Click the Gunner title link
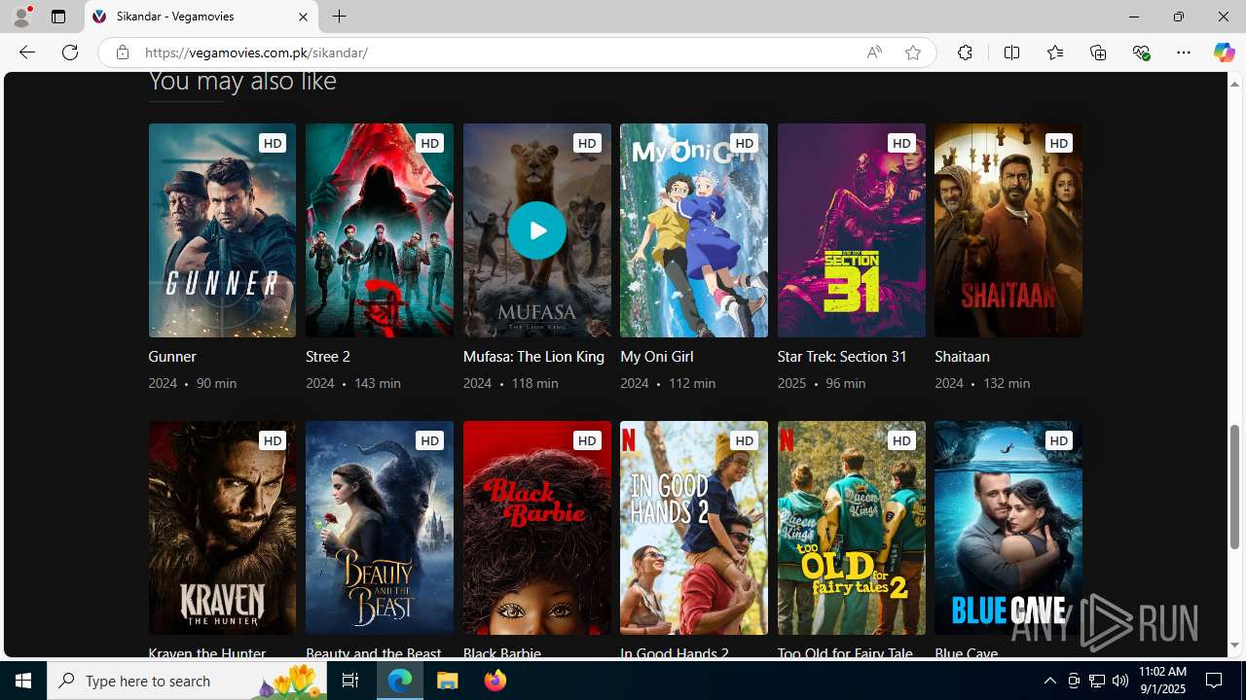Viewport: 1246px width, 700px height. coord(172,357)
